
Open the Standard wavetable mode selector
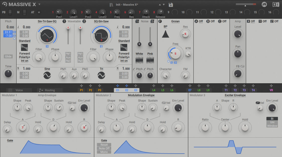[x=24, y=41]
